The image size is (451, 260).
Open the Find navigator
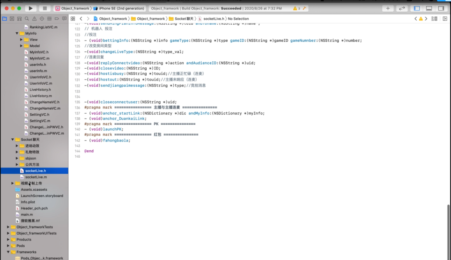pyautogui.click(x=27, y=19)
